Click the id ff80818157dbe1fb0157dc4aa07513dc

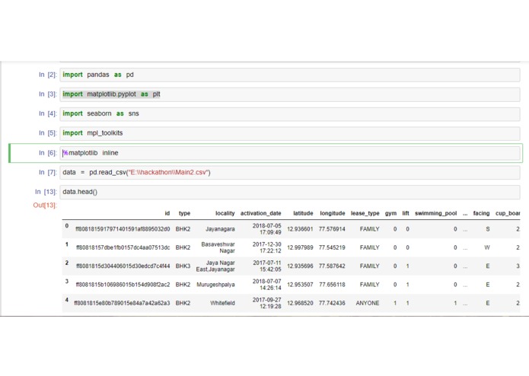click(x=123, y=248)
